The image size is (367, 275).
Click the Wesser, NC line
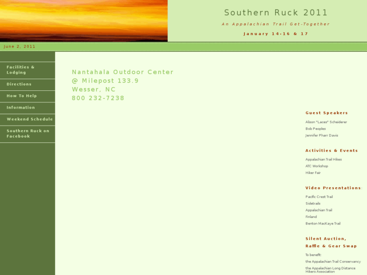click(x=93, y=89)
